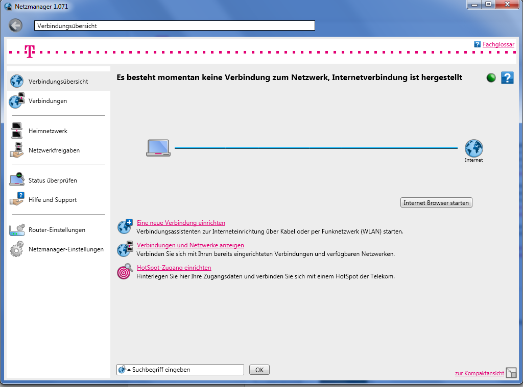The height and width of the screenshot is (387, 523).
Task: Click the 'Hinterlegen Sie hier Ihre Zugangsdaten' text
Action: click(266, 276)
